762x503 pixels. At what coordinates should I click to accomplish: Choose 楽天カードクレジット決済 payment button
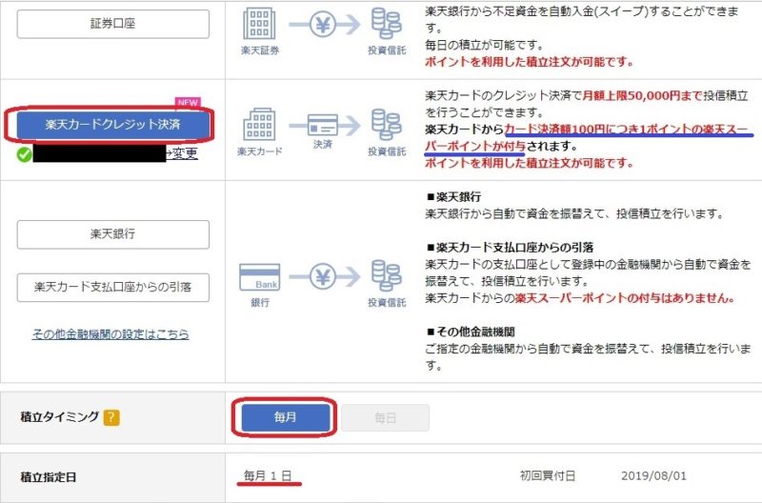click(112, 125)
